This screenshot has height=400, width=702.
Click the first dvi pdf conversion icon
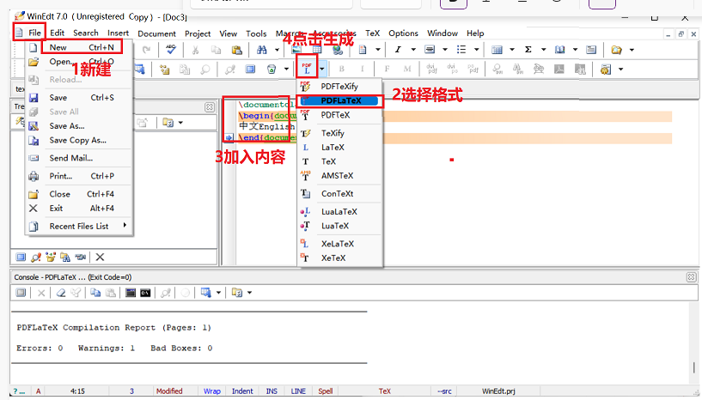(x=431, y=69)
